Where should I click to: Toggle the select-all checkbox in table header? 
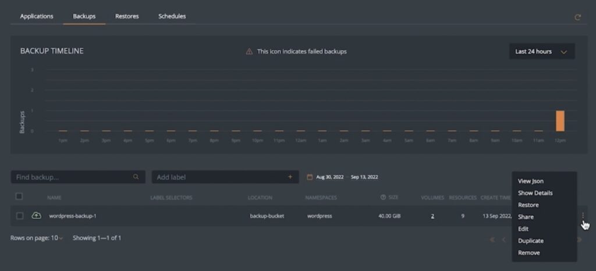[19, 197]
